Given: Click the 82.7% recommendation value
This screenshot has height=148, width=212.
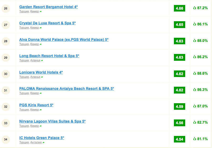Looking at the screenshot, I should click(202, 122).
